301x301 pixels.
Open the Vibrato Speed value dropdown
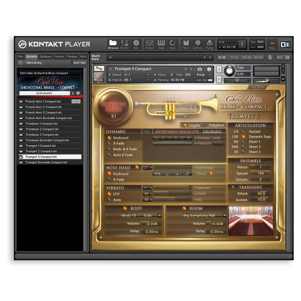coord(148,194)
